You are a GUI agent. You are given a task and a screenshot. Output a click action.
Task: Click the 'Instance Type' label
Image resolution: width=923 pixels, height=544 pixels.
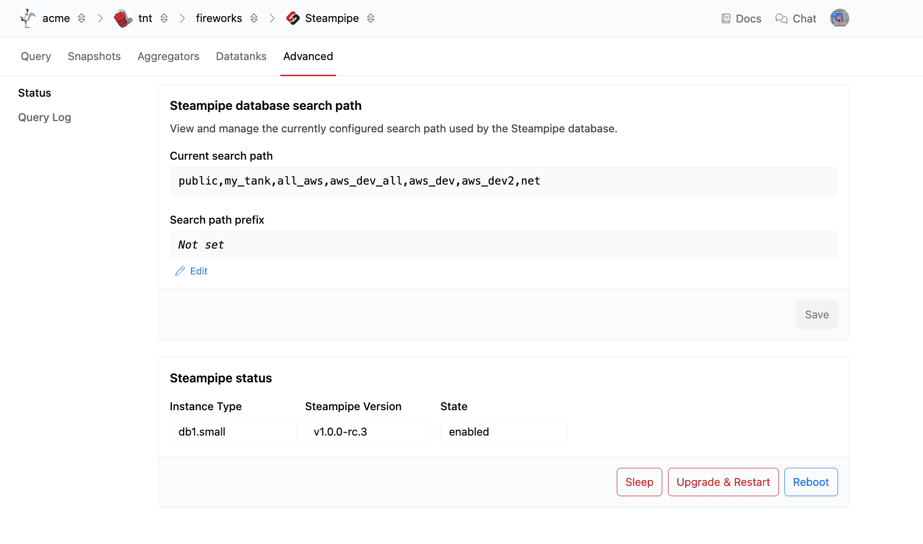click(x=206, y=406)
